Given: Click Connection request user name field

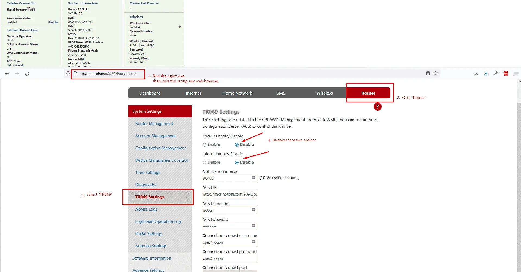Looking at the screenshot, I should pyautogui.click(x=230, y=242).
